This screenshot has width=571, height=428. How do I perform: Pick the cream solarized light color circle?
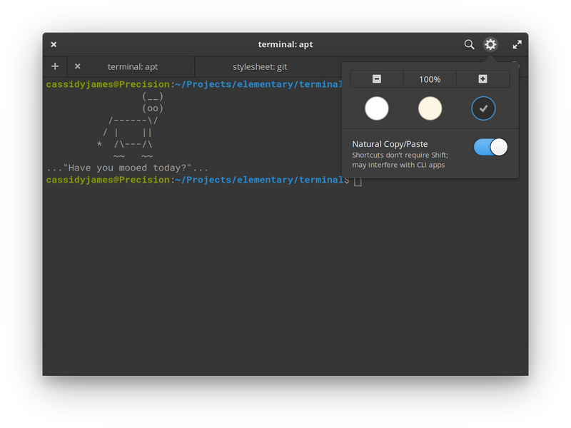(x=430, y=108)
